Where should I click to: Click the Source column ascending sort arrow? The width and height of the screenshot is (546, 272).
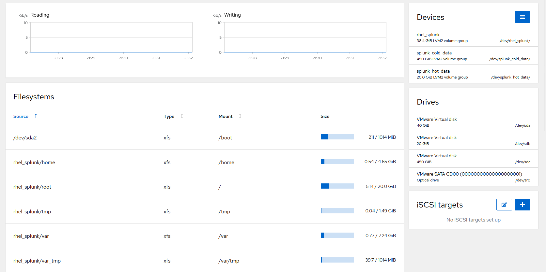(x=36, y=116)
